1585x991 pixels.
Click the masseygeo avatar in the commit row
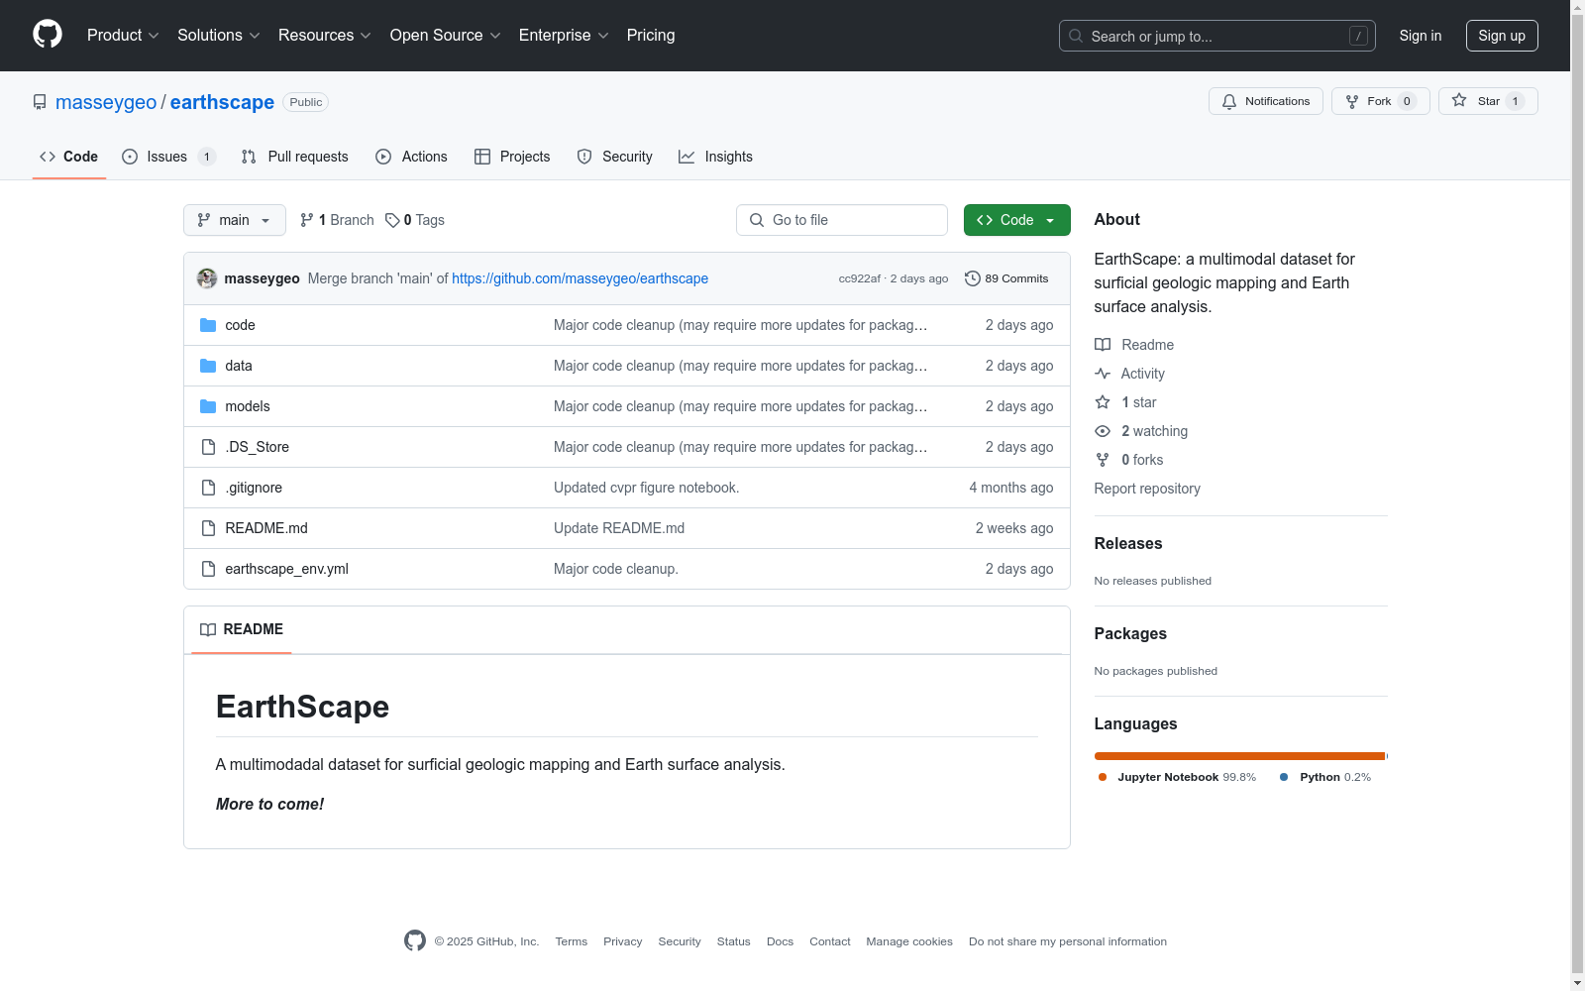point(207,278)
